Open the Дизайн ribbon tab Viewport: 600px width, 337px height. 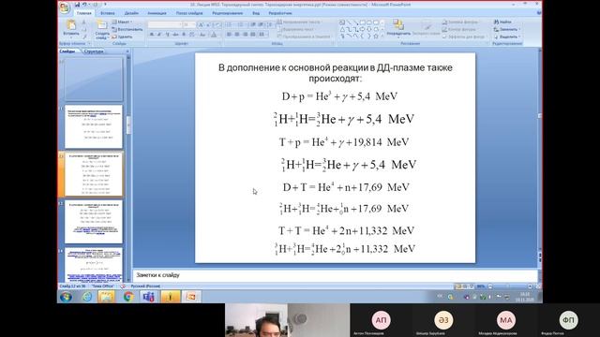click(131, 13)
